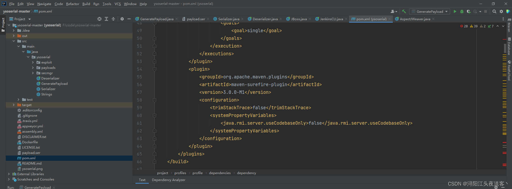The image size is (512, 189).
Task: Click red error stripe mark near bottom
Action: point(505,165)
